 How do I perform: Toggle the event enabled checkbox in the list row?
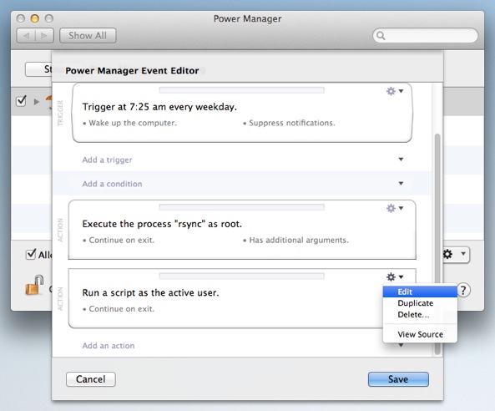click(21, 101)
